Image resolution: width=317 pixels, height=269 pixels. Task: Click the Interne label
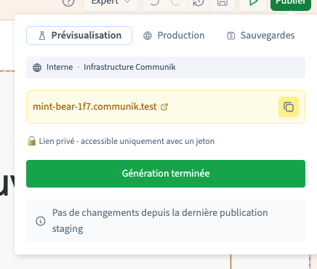[60, 67]
